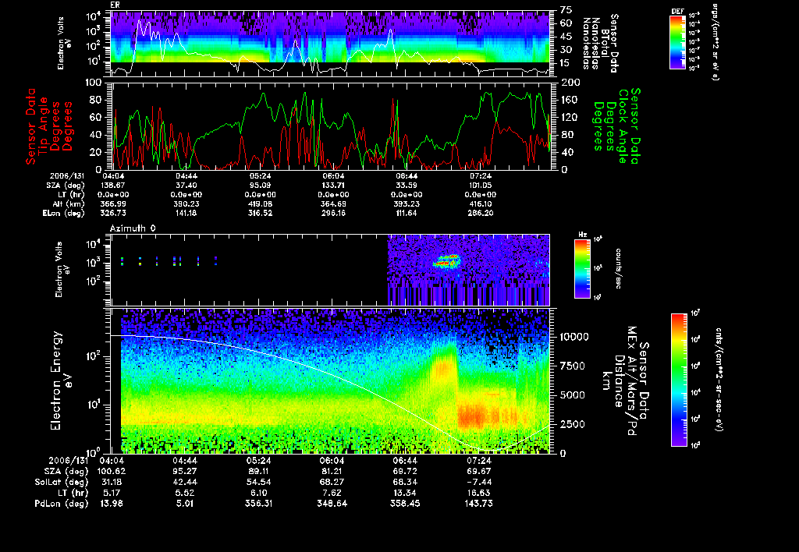Select local time value 6.10
Image resolution: width=799 pixels, height=552 pixels.
[258, 493]
